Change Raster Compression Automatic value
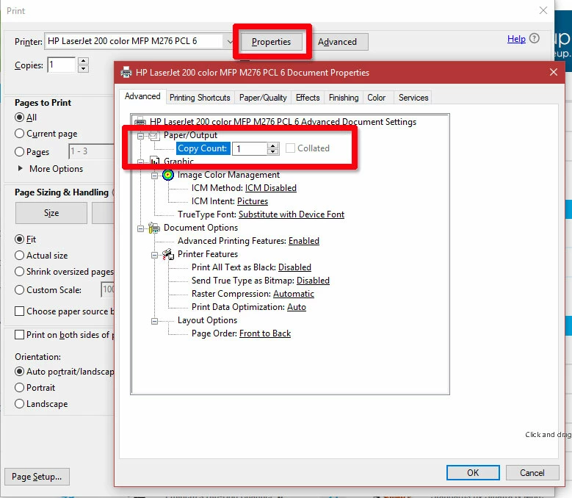 pyautogui.click(x=294, y=294)
